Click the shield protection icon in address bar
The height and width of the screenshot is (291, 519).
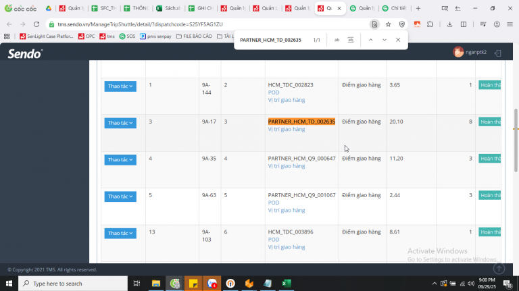(402, 24)
